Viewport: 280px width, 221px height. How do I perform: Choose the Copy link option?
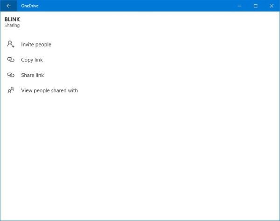click(32, 60)
